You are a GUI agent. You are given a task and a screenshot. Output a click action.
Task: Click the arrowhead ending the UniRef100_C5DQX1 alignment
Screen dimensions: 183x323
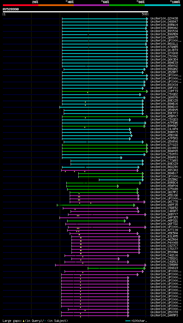tap(119, 259)
